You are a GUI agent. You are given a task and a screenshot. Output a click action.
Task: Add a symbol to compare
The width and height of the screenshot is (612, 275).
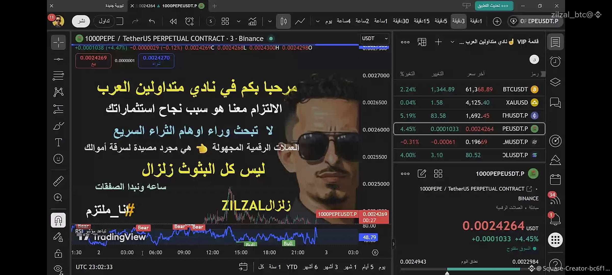pyautogui.click(x=497, y=21)
